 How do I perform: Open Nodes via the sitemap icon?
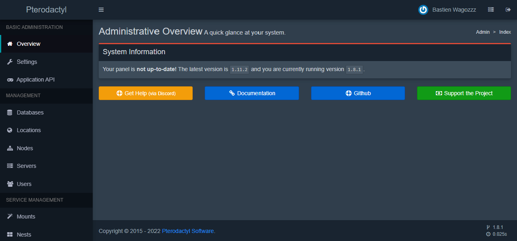(10, 149)
